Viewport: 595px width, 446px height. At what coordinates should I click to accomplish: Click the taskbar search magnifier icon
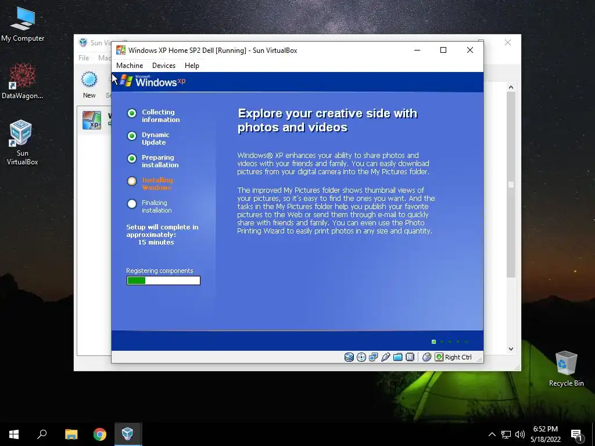pyautogui.click(x=42, y=434)
